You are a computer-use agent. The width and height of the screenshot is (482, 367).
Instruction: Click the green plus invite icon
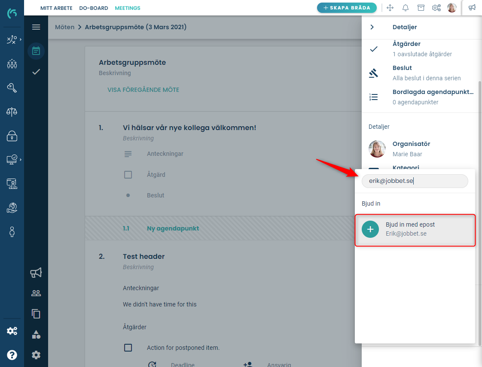click(370, 229)
